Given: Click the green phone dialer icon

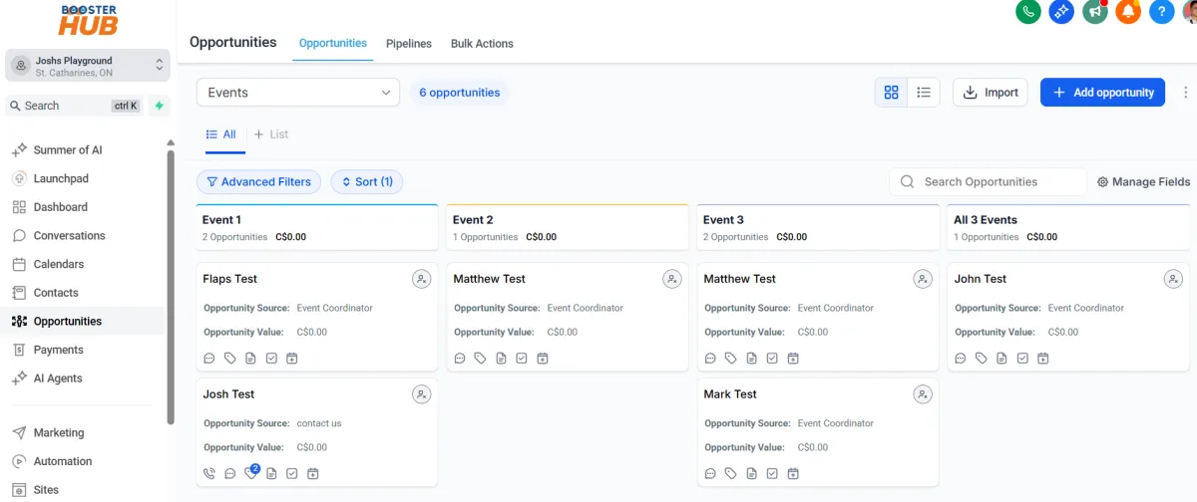Looking at the screenshot, I should click(x=1028, y=11).
